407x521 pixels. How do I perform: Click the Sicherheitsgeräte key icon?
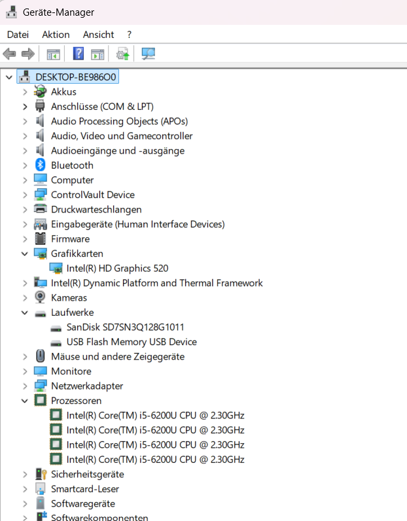pos(41,474)
